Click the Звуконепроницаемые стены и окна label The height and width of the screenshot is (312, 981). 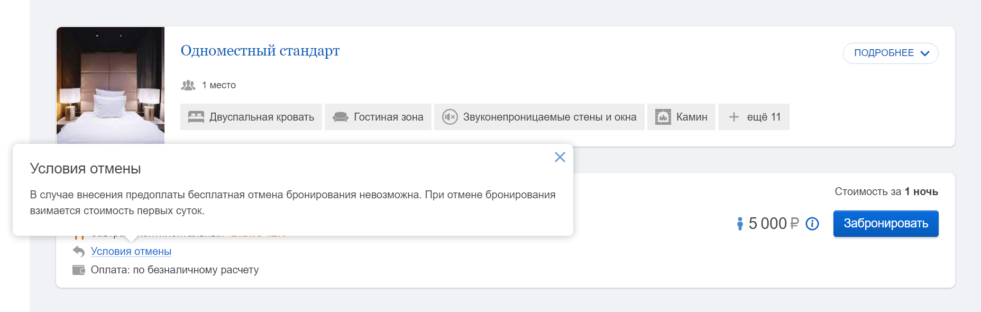point(549,117)
